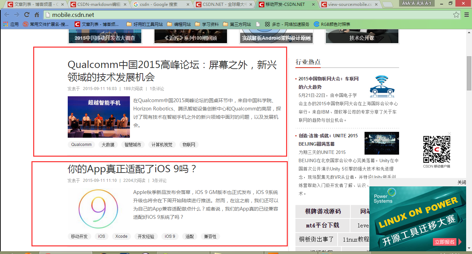Click the Chrome home icon
The height and width of the screenshot is (254, 472).
coord(37,15)
